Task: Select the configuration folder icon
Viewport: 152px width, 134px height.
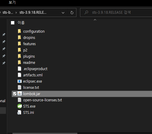Action: (x=19, y=31)
